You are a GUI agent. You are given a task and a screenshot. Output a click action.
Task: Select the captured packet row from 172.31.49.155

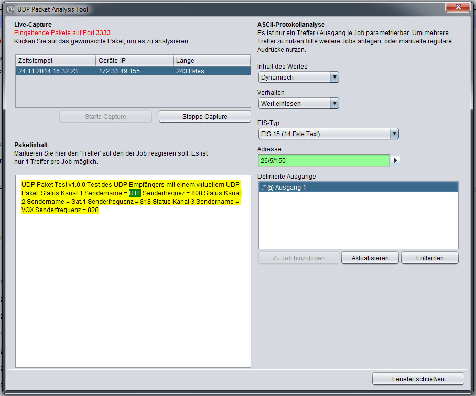133,71
